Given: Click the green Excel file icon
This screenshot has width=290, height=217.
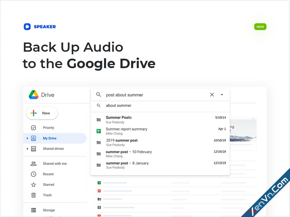Looking at the screenshot, I should tap(99, 183).
